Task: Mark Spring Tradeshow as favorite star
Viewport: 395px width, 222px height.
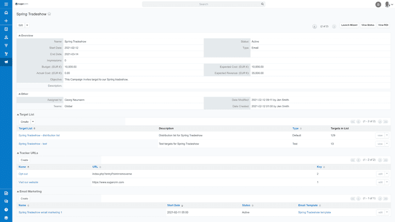Action: pyautogui.click(x=49, y=14)
